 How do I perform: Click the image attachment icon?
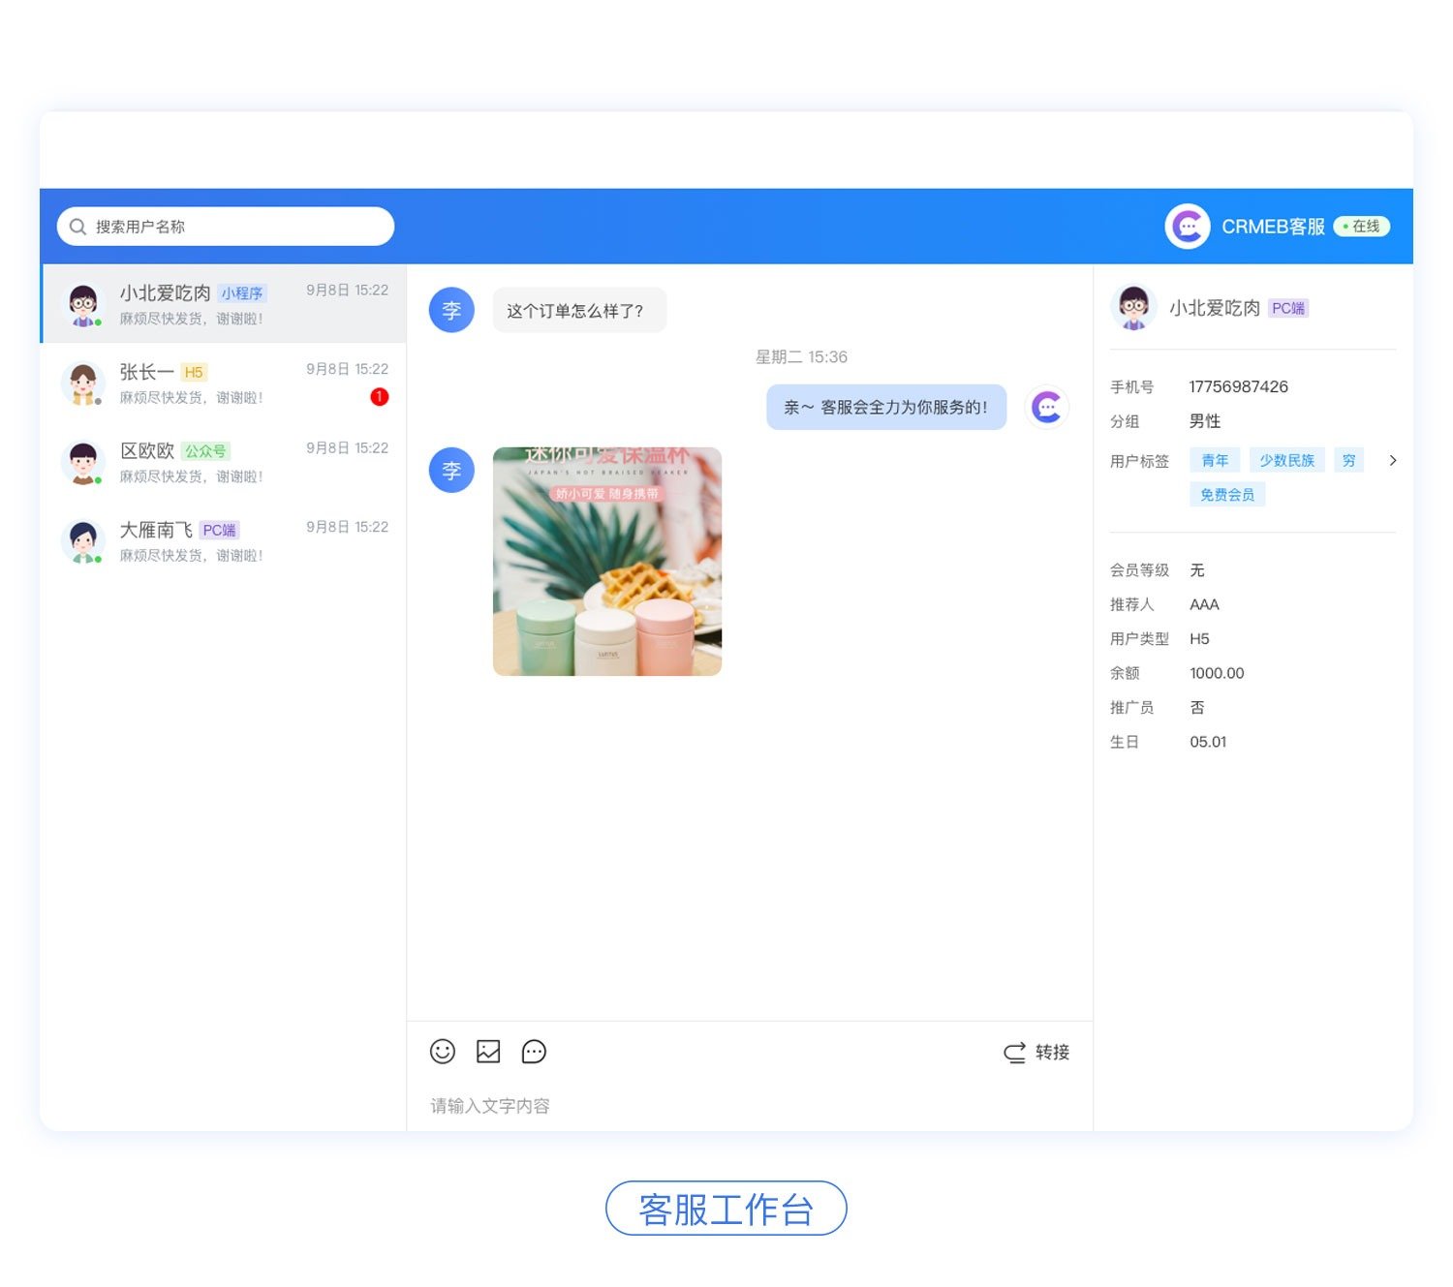coord(488,1052)
